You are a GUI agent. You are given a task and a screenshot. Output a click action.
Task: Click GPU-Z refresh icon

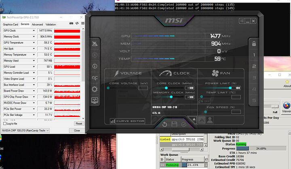[77, 23]
